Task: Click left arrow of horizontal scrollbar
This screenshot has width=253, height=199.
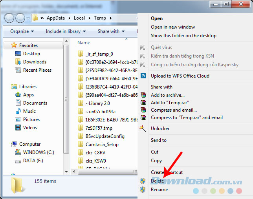Action: coord(74,172)
